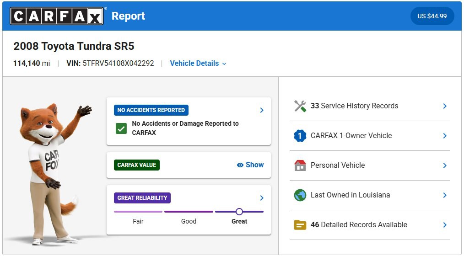This screenshot has height=256, width=464.
Task: Click the reliability slider circle marker
Action: click(239, 212)
